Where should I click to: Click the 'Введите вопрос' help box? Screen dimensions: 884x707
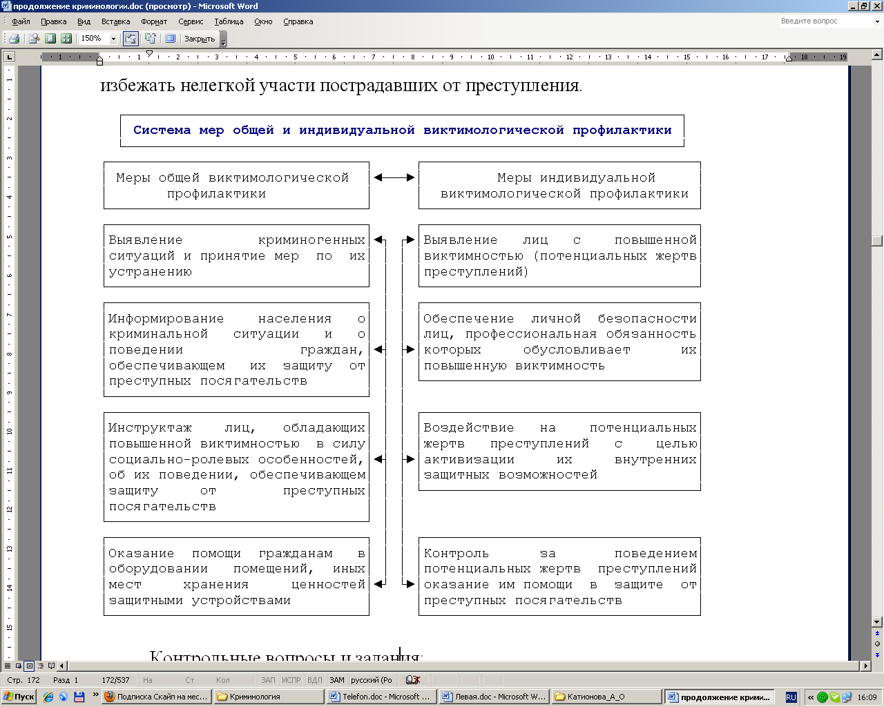point(825,21)
